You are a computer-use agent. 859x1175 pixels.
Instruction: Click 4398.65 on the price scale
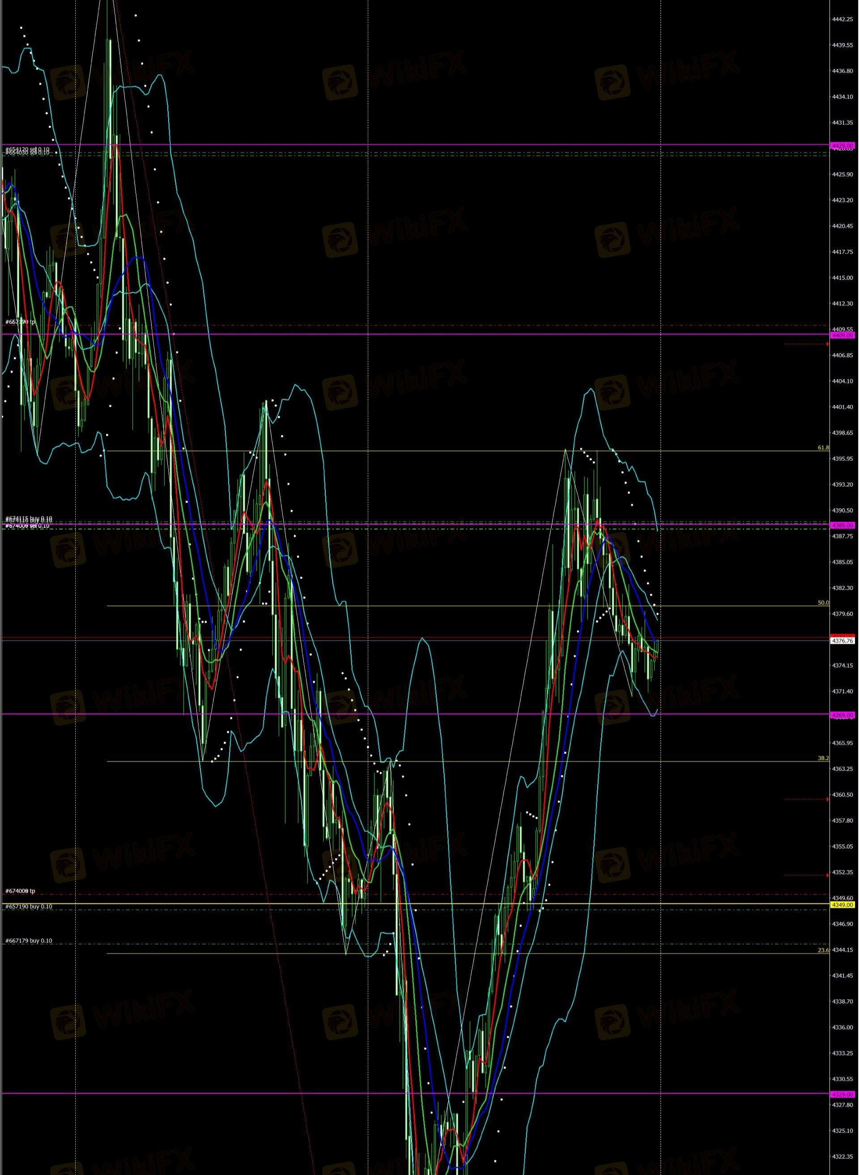point(842,433)
